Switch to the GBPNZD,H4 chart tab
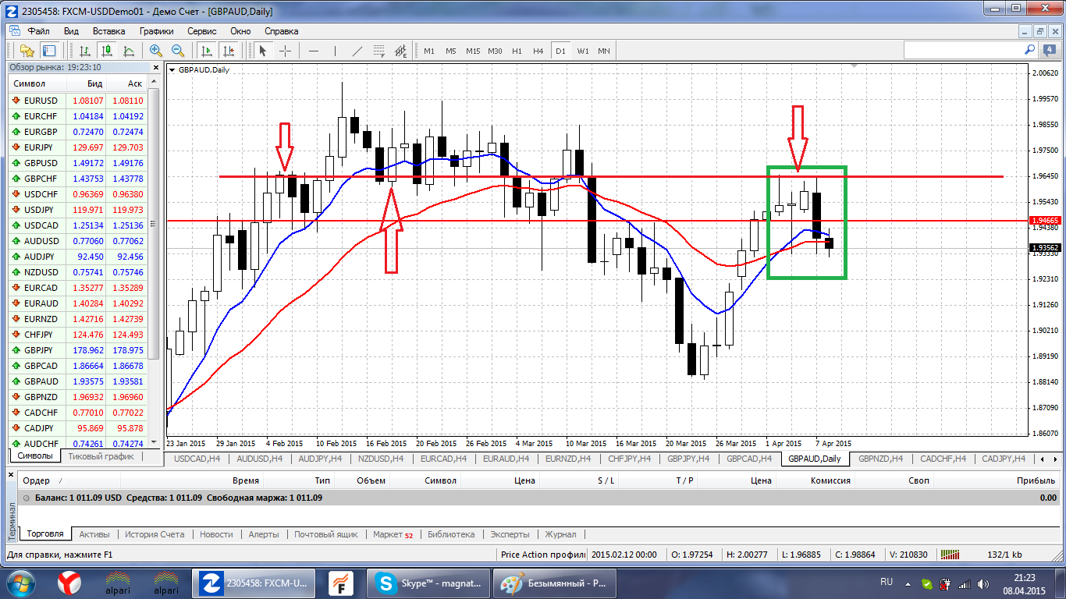The width and height of the screenshot is (1066, 599). 880,459
